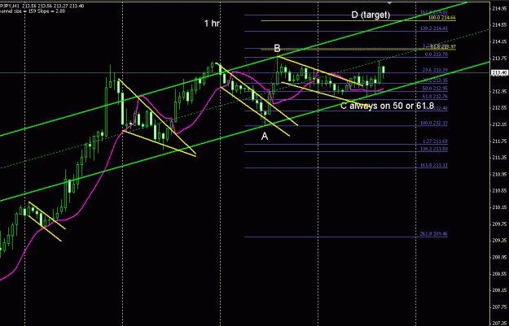
Task: Click 208.15 on the price axis
Action: coord(500,290)
